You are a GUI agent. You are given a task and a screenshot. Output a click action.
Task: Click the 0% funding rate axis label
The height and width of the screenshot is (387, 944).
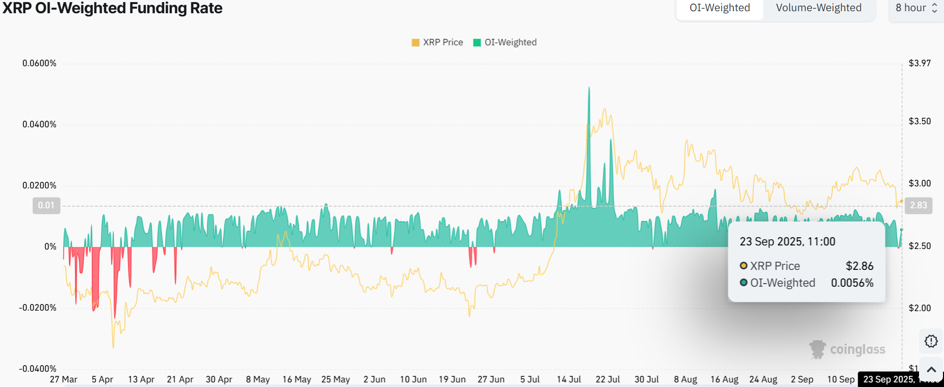pos(50,246)
